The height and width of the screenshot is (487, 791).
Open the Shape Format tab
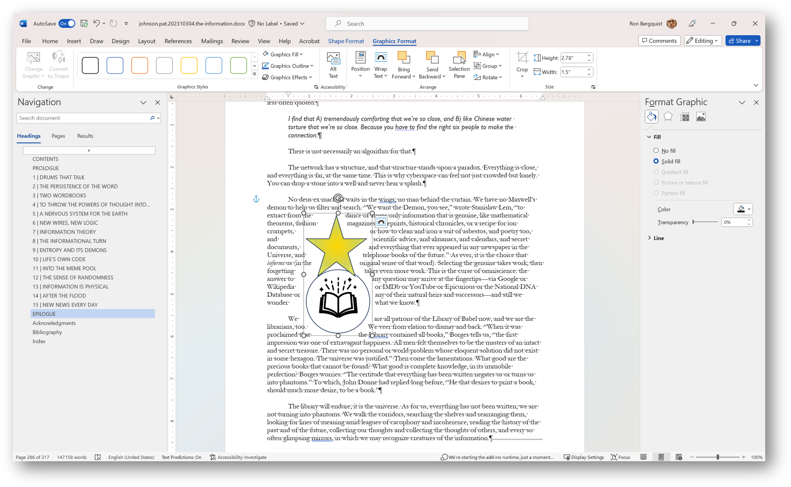pos(346,41)
